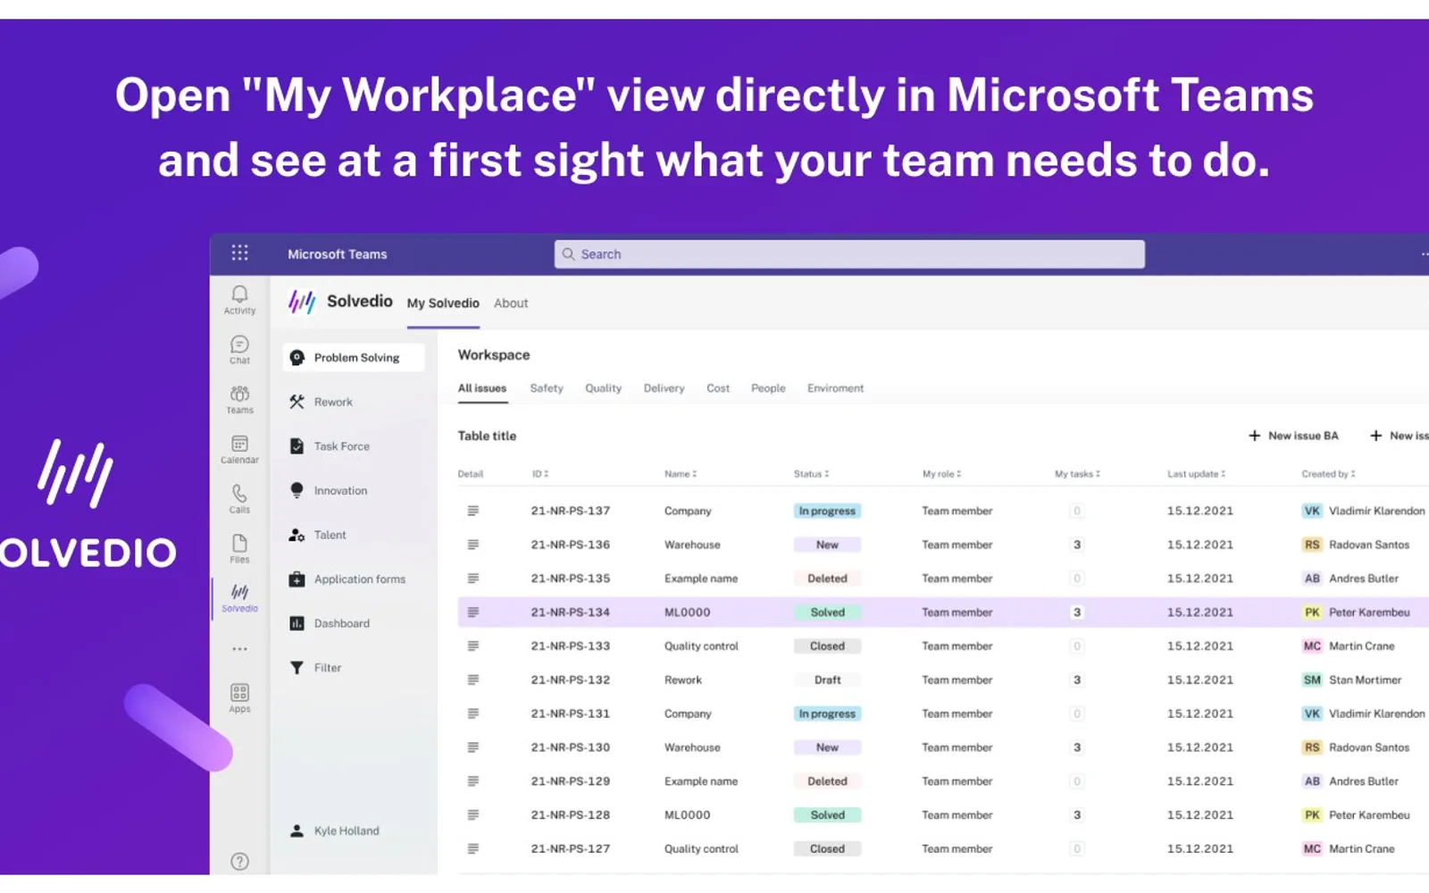The height and width of the screenshot is (893, 1429).
Task: Open Problem Solving module
Action: pos(354,357)
